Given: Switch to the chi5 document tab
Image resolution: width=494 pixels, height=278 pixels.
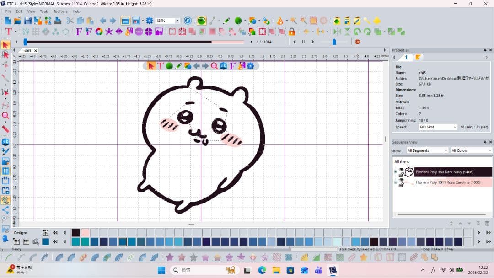Looking at the screenshot, I should [x=27, y=50].
